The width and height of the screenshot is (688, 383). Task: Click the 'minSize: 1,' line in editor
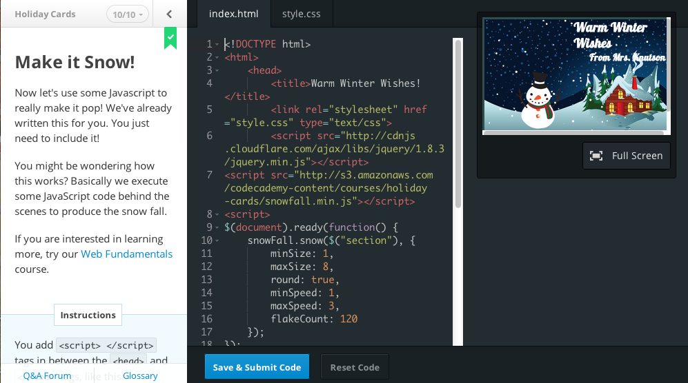[302, 253]
